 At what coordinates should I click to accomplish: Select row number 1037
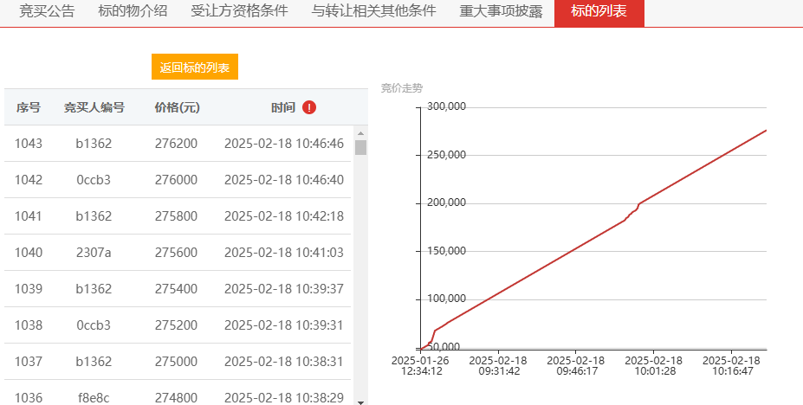pyautogui.click(x=29, y=362)
